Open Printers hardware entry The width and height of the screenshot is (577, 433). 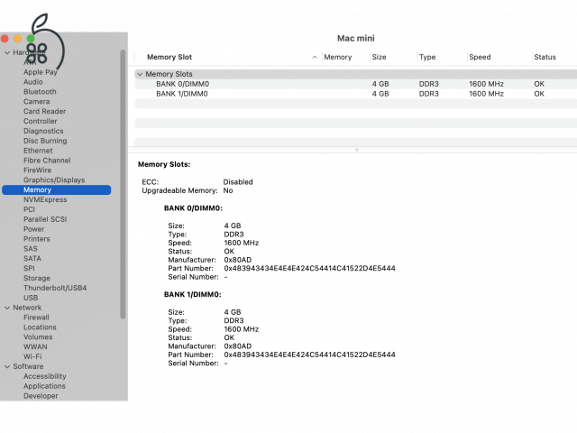point(37,239)
